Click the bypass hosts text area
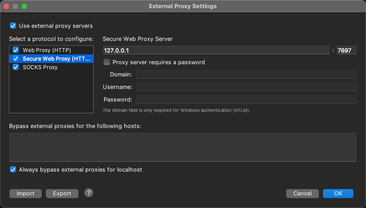Viewport: 366px width, 208px height. [x=183, y=147]
